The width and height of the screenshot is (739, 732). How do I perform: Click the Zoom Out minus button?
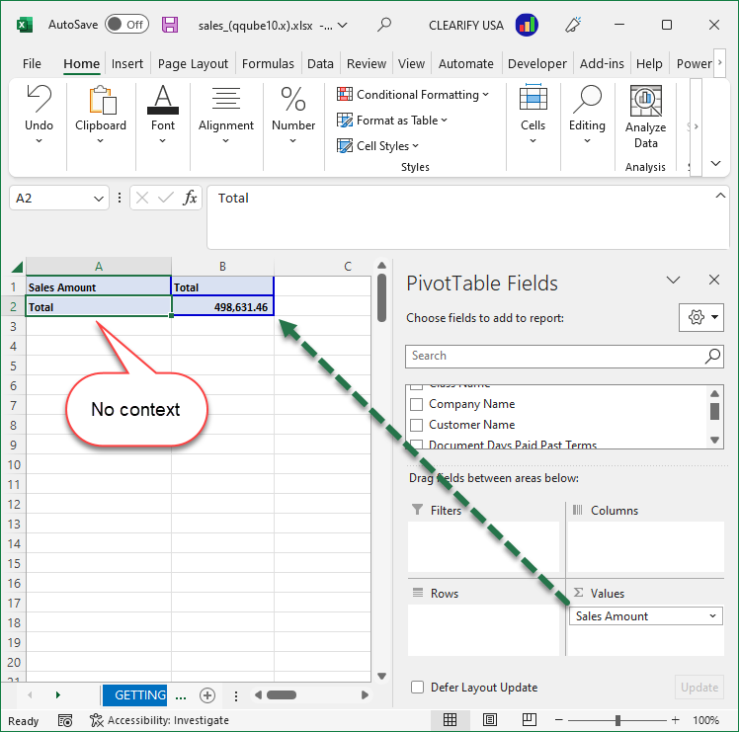559,720
